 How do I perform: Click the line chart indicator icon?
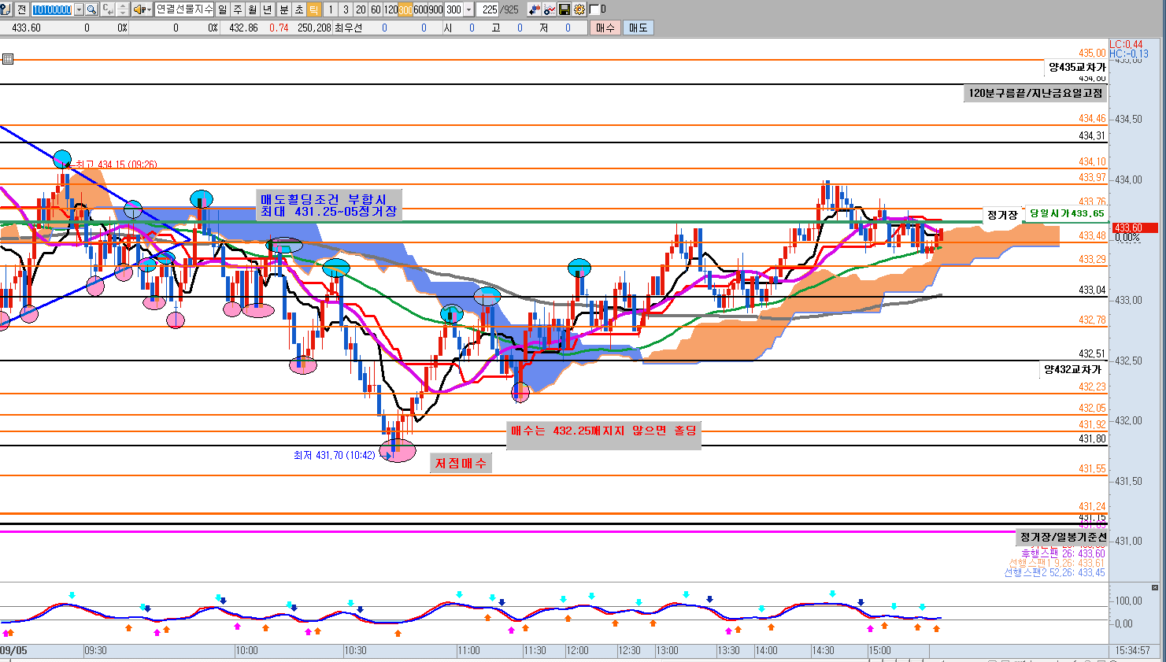[x=550, y=9]
